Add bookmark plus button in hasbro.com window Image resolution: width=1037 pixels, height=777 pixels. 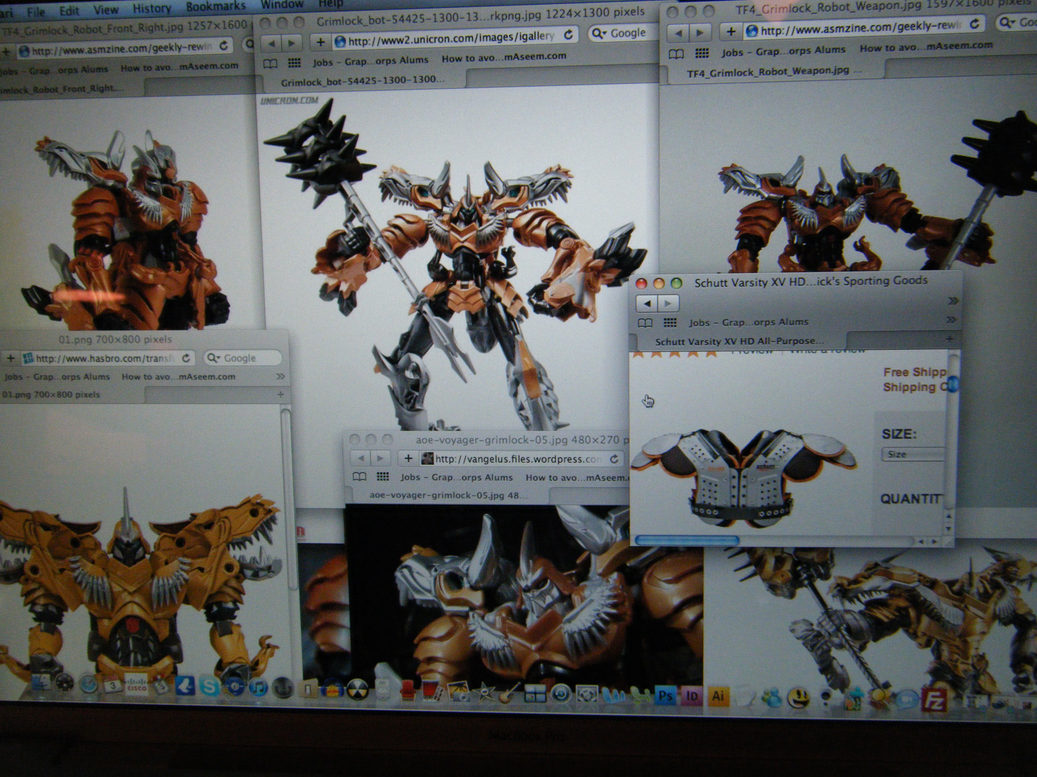10,359
